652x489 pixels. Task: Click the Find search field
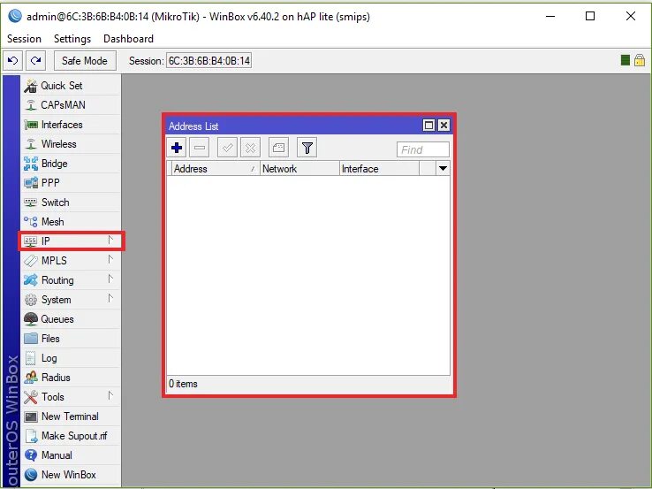[x=423, y=149]
